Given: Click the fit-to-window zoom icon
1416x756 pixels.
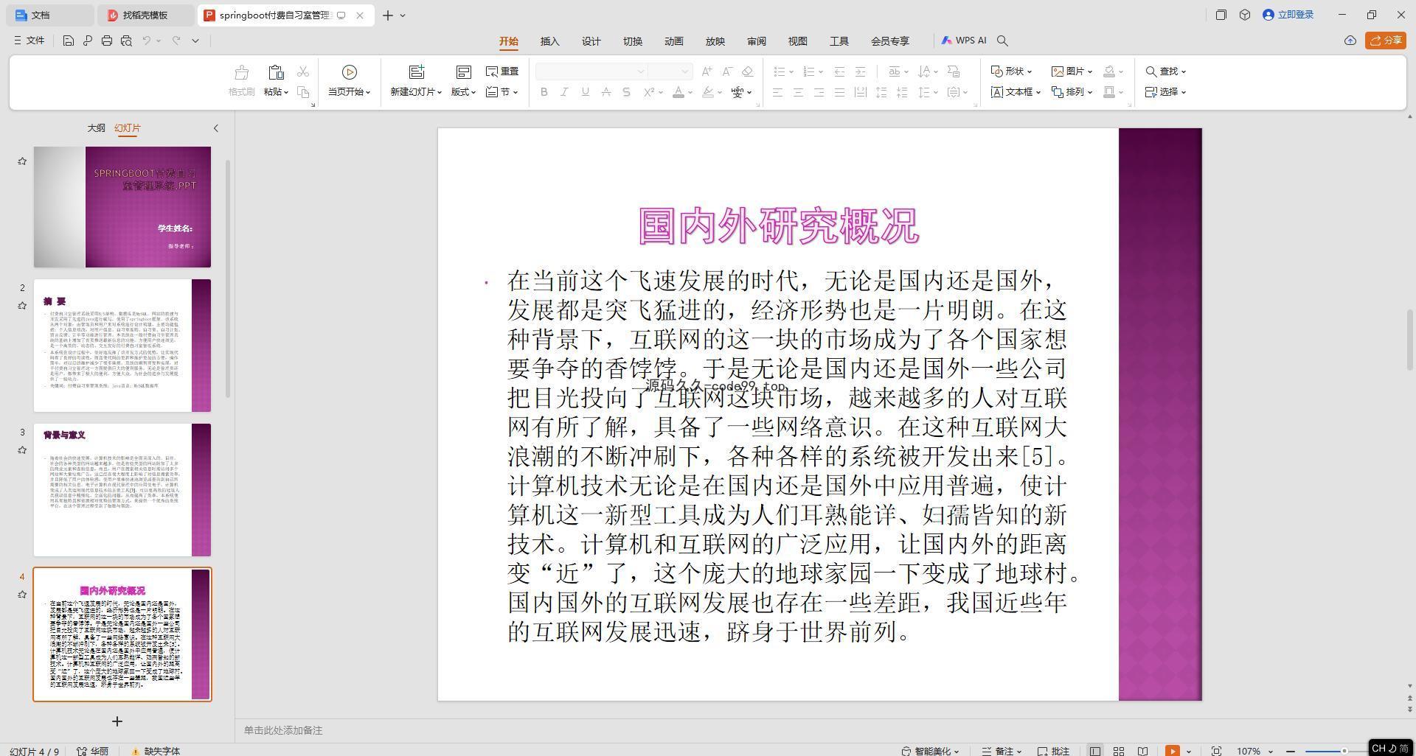Looking at the screenshot, I should tap(1216, 751).
